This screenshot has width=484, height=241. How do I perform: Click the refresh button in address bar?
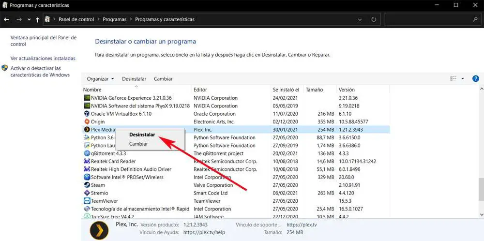374,19
